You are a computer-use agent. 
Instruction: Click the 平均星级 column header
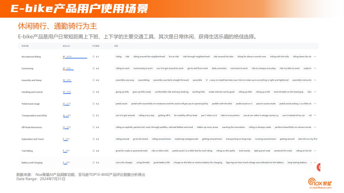[96, 46]
